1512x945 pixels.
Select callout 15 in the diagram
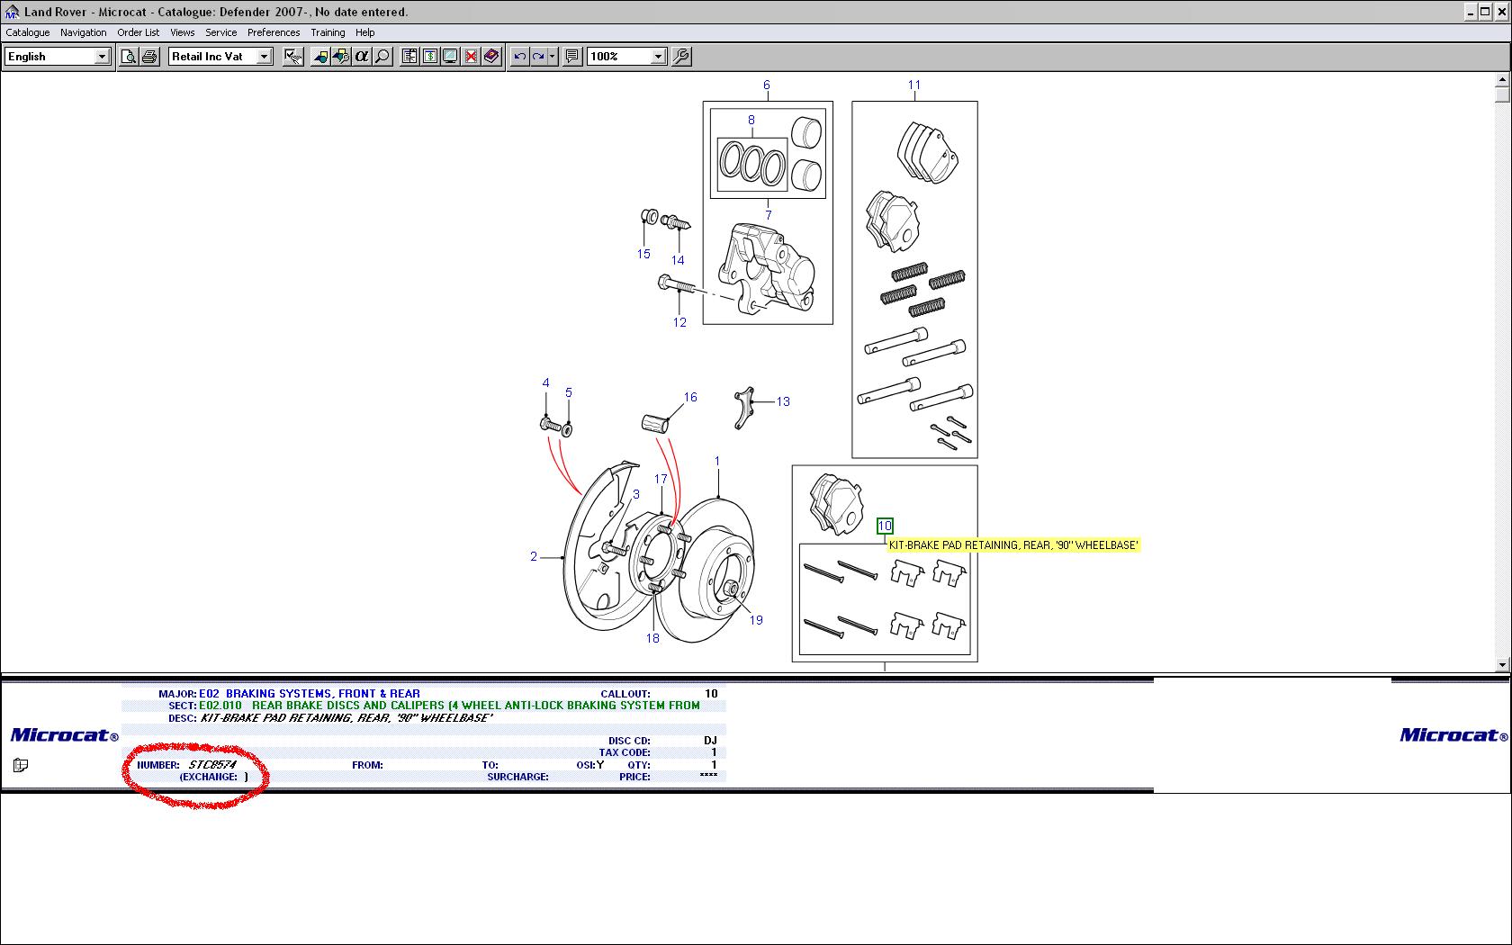pos(643,254)
